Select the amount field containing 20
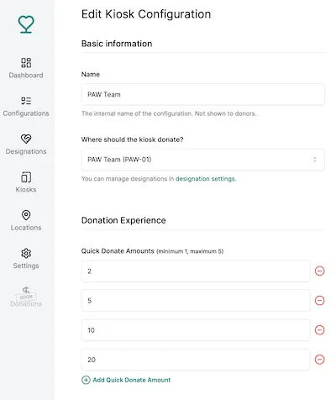Screen dimensions: 336x400 point(196,360)
